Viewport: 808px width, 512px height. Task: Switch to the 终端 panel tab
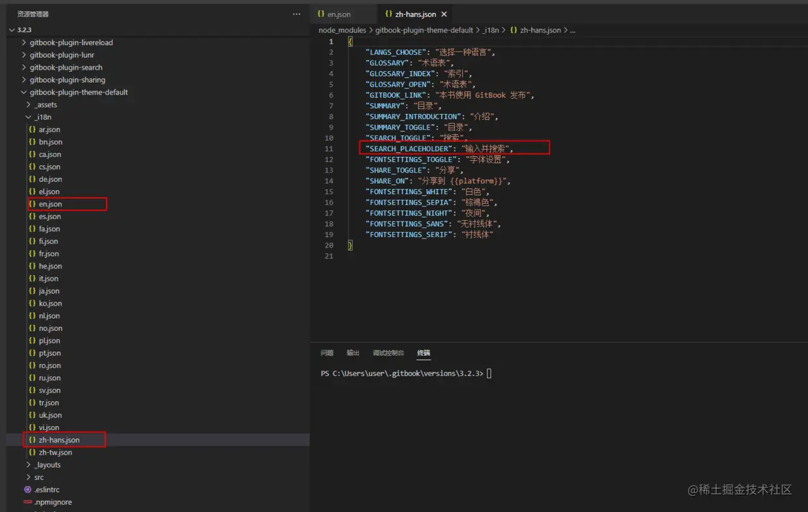(424, 352)
